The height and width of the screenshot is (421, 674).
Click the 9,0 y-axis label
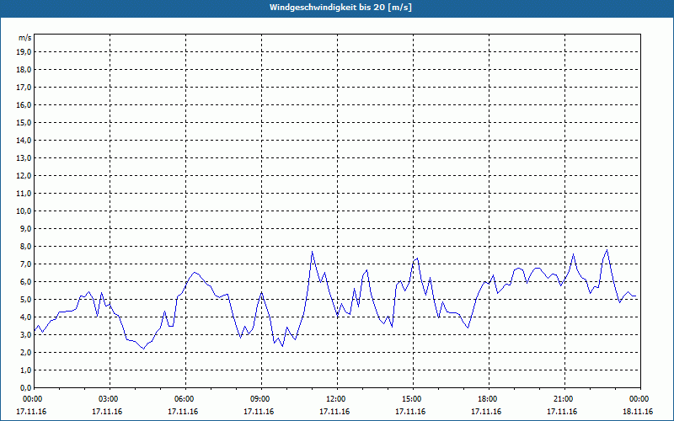pos(25,228)
